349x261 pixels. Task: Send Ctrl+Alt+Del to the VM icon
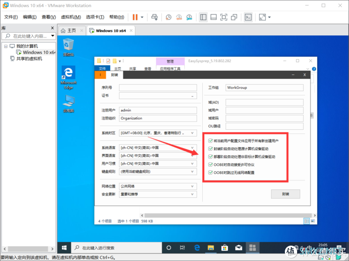[x=154, y=17]
